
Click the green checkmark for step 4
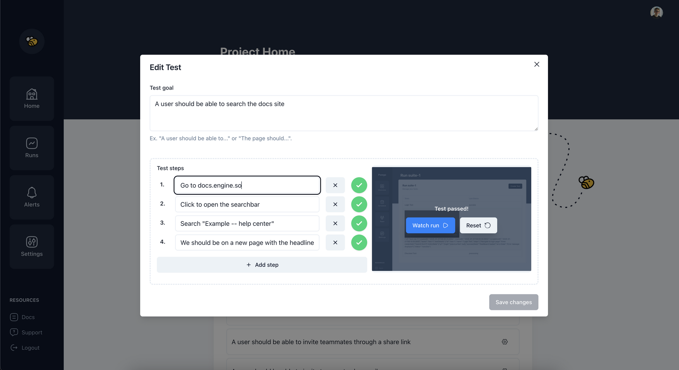(x=359, y=242)
